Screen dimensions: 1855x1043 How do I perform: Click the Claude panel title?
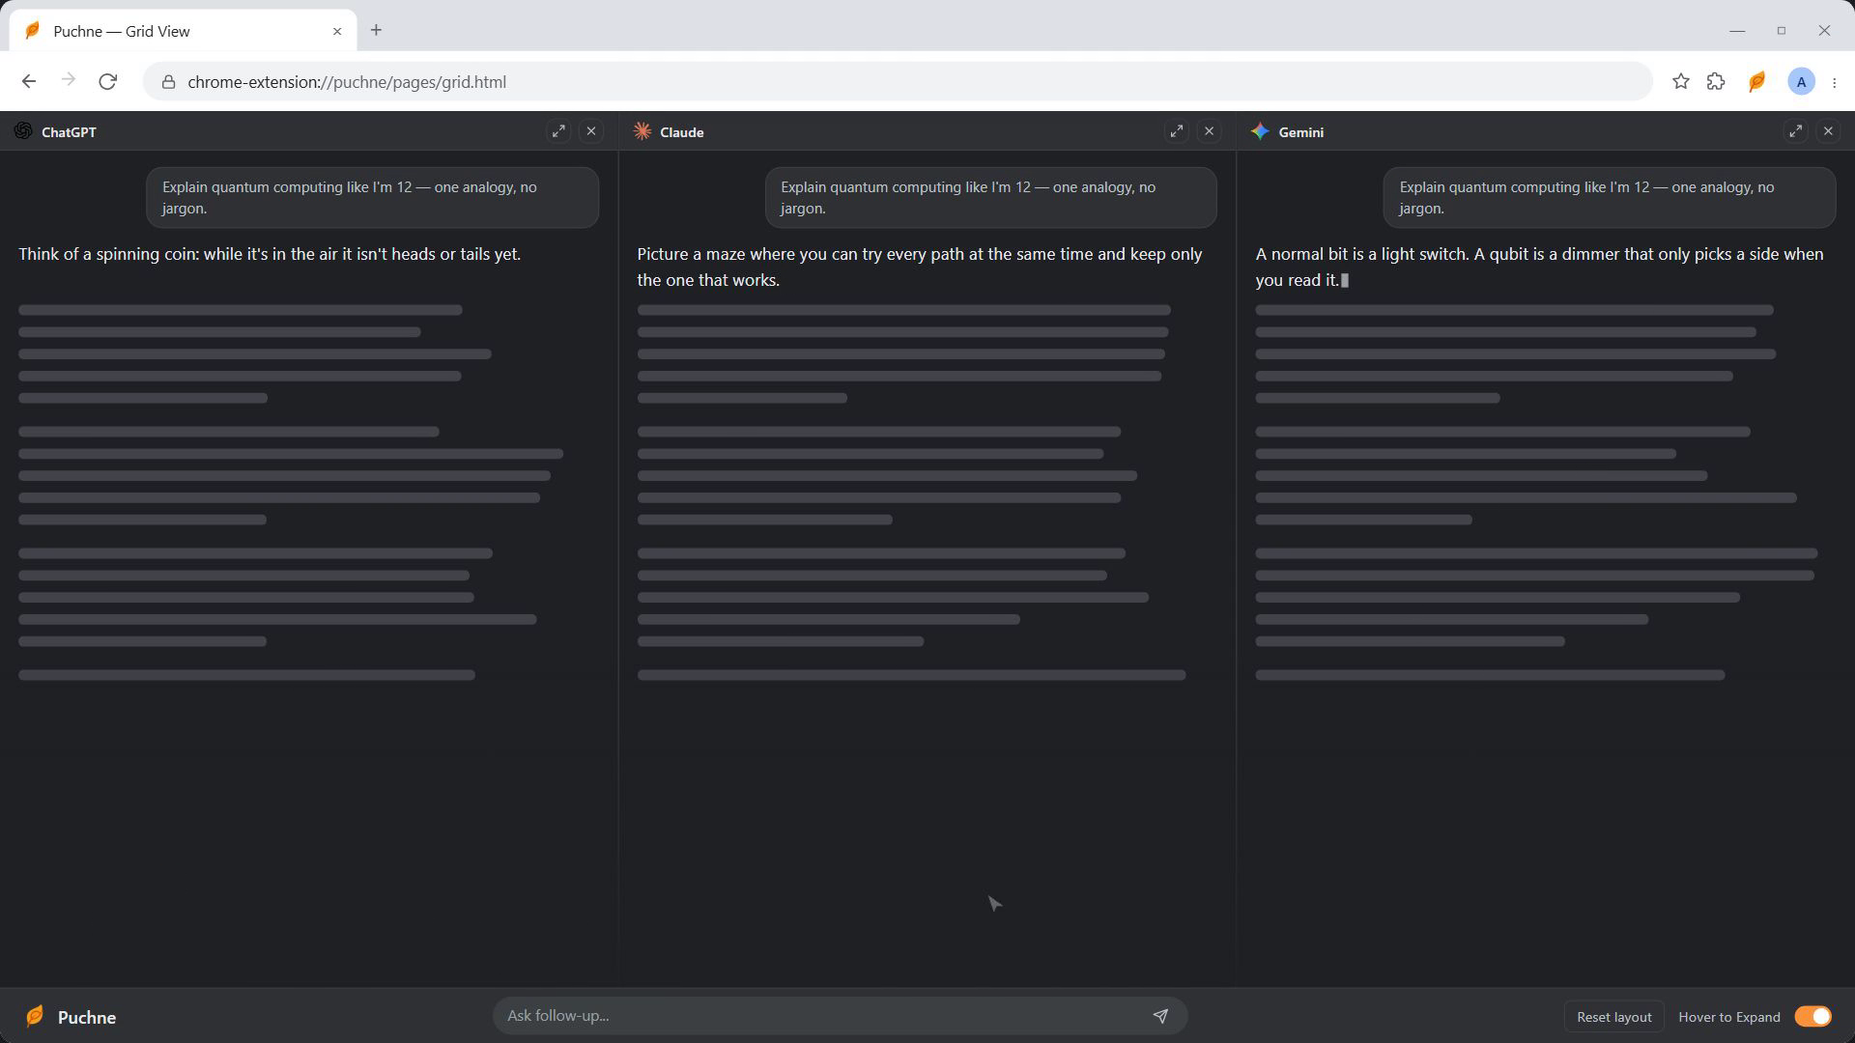(x=681, y=132)
